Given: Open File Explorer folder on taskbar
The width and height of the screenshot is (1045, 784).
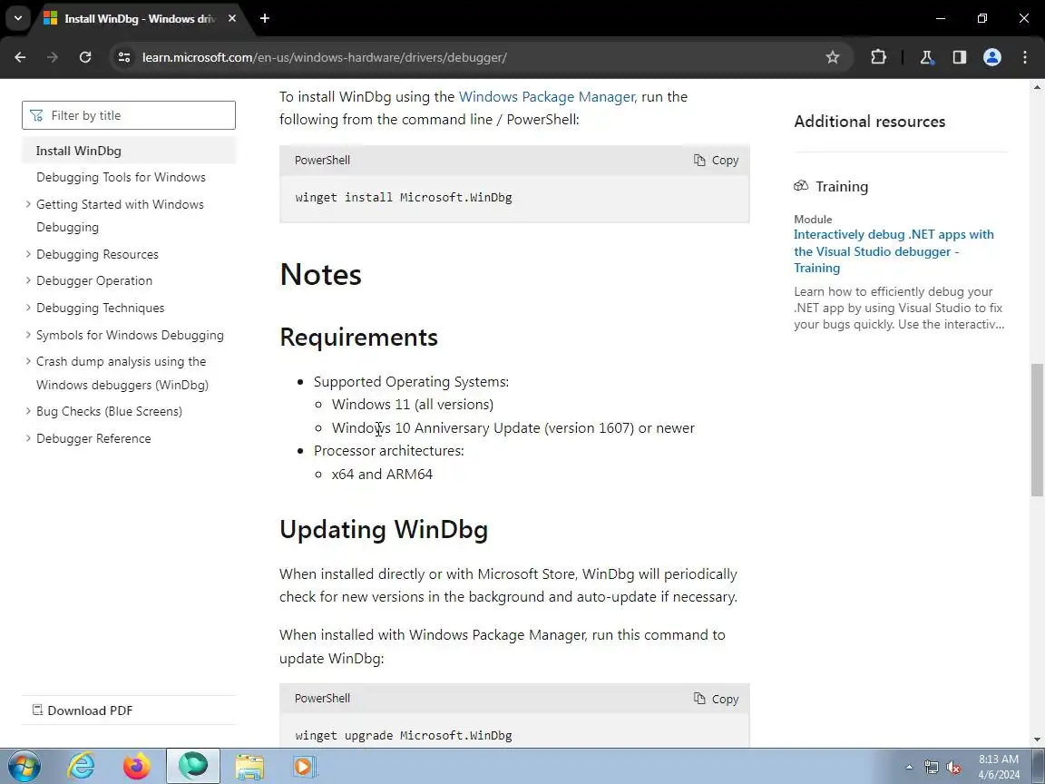Looking at the screenshot, I should (x=249, y=766).
